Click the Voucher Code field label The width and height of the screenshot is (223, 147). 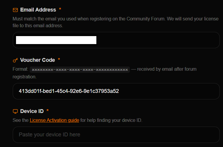38,60
